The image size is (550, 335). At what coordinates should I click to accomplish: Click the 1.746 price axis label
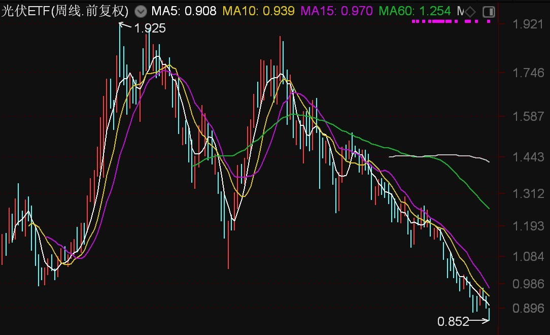529,74
